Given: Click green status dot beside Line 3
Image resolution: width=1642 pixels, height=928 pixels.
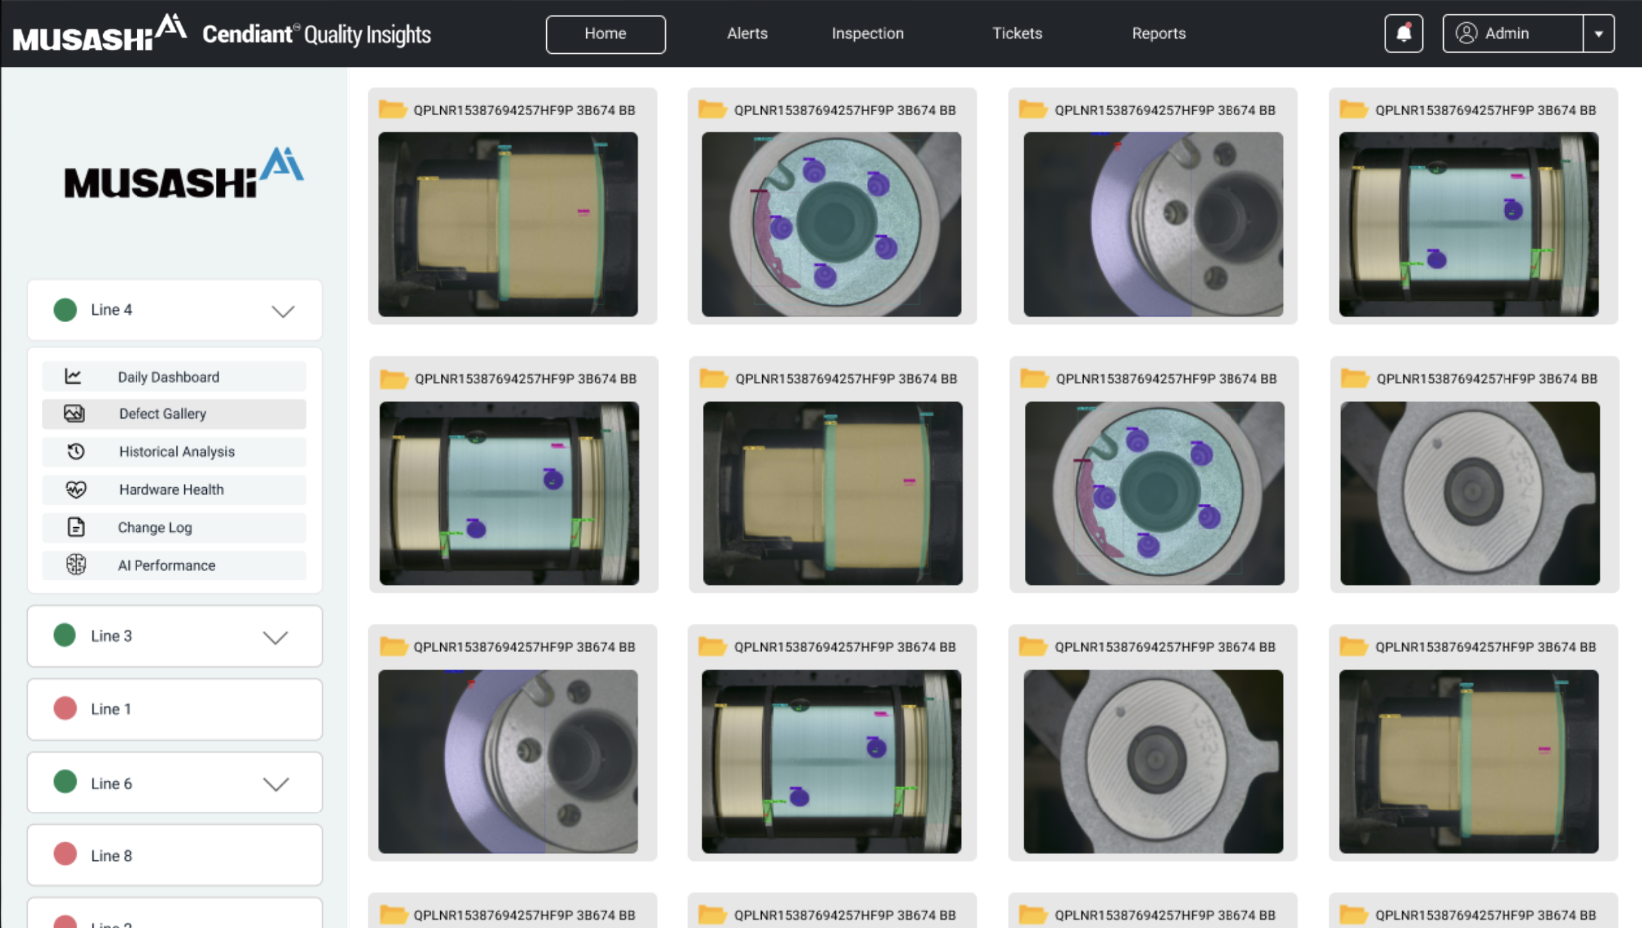Looking at the screenshot, I should (65, 635).
